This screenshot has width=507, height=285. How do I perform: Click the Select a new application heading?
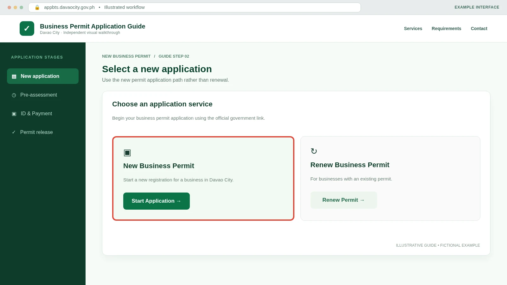(x=157, y=69)
